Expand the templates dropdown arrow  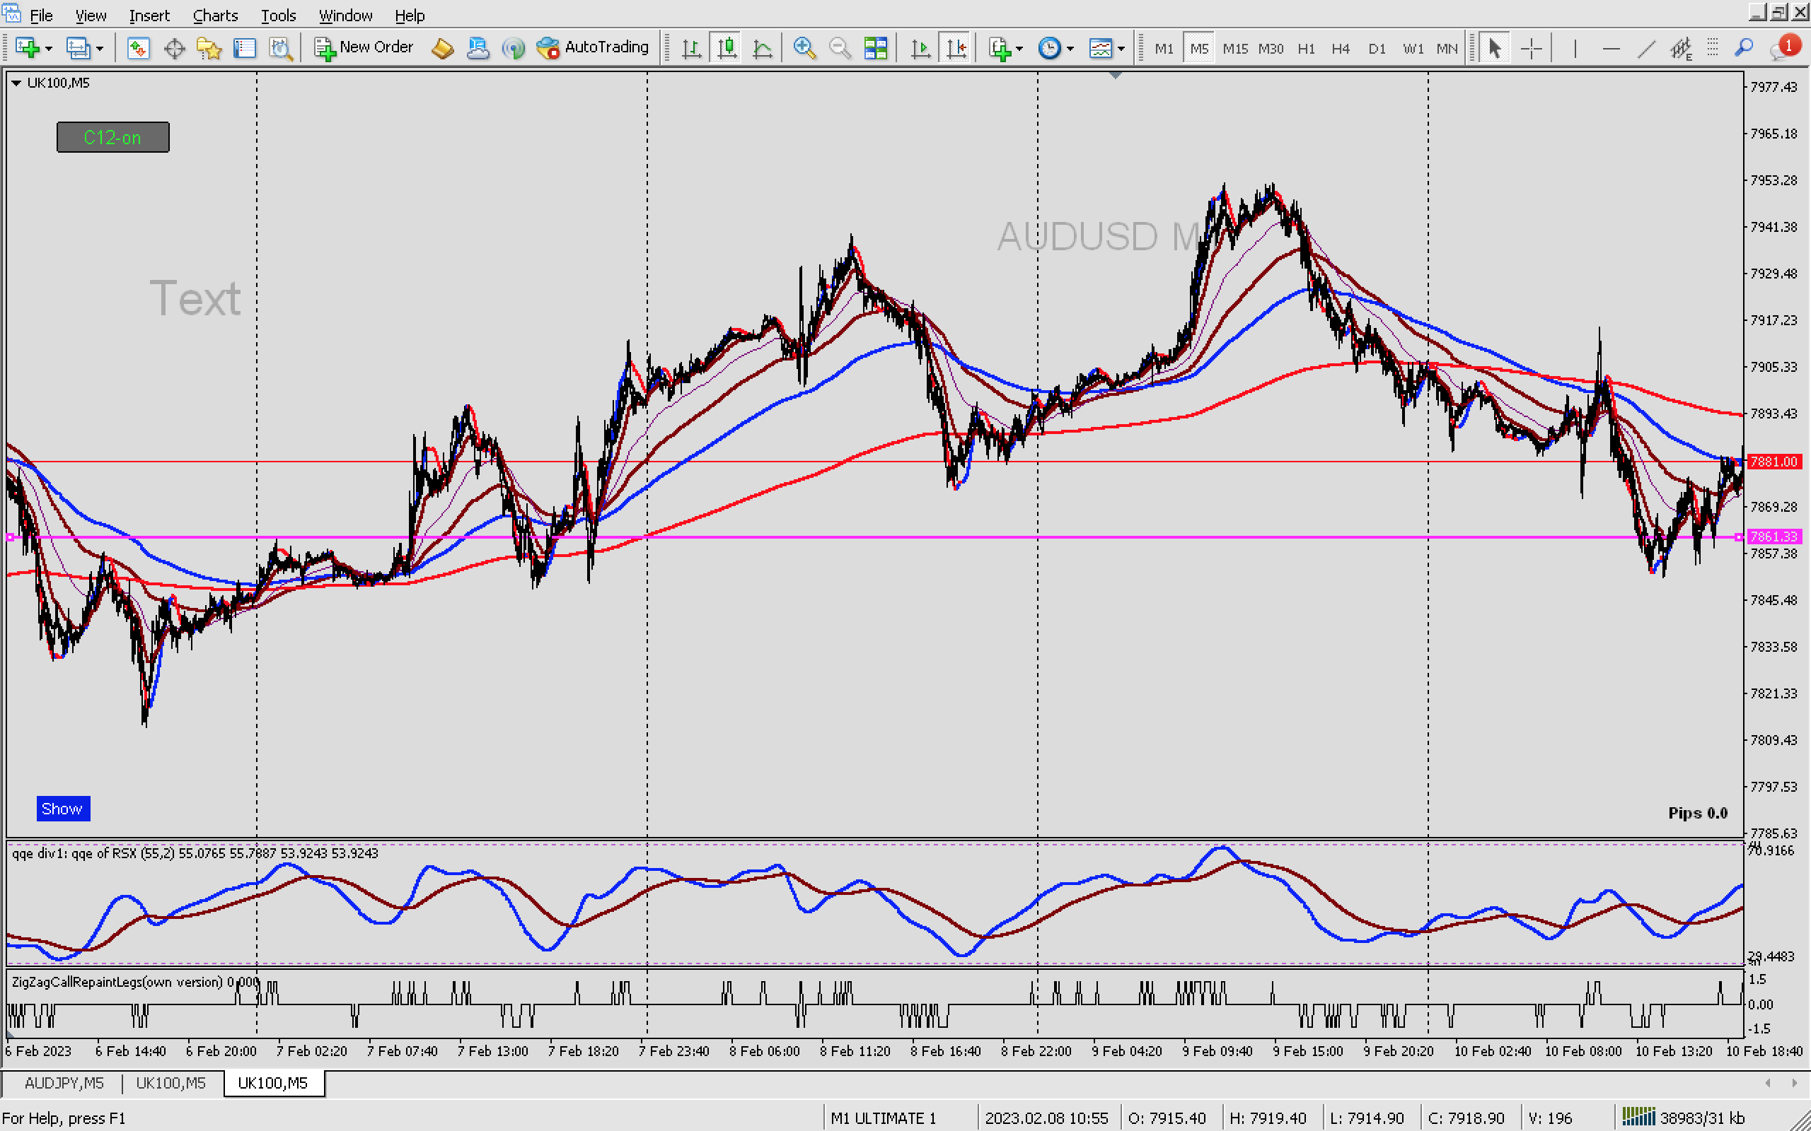pos(1121,49)
